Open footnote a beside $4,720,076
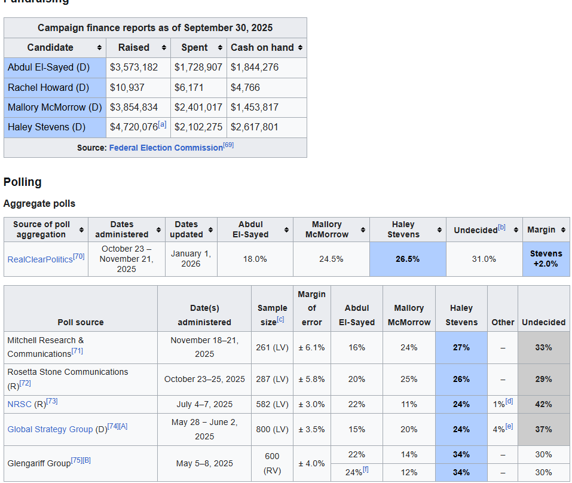The width and height of the screenshot is (572, 483). (x=163, y=124)
